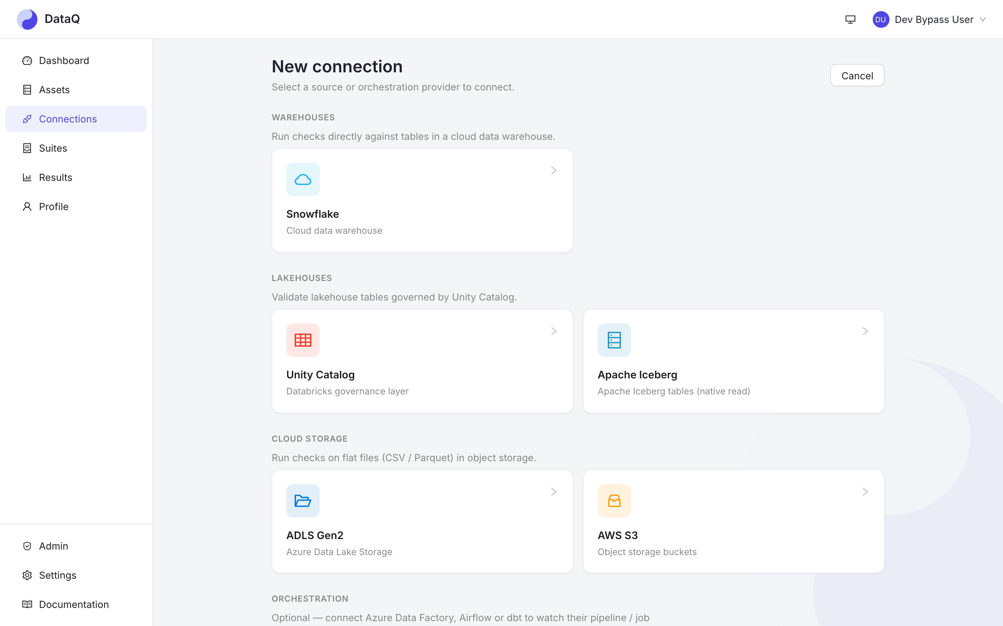Click the DataQ brand name
Viewport: 1003px width, 626px height.
tap(62, 19)
